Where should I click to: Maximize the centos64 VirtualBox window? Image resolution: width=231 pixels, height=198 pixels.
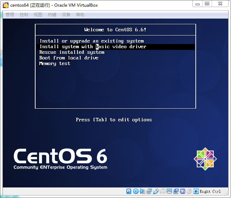click(207, 4)
